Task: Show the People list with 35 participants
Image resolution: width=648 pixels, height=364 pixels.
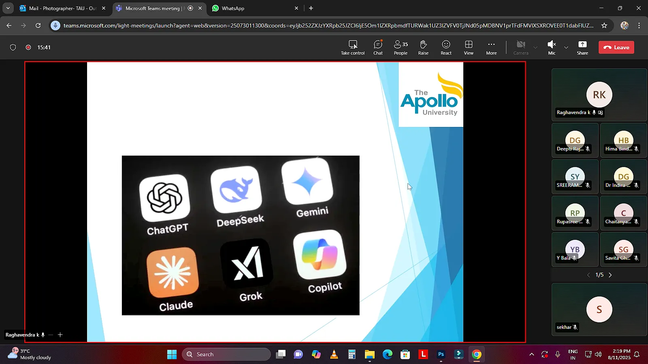Action: tap(401, 47)
